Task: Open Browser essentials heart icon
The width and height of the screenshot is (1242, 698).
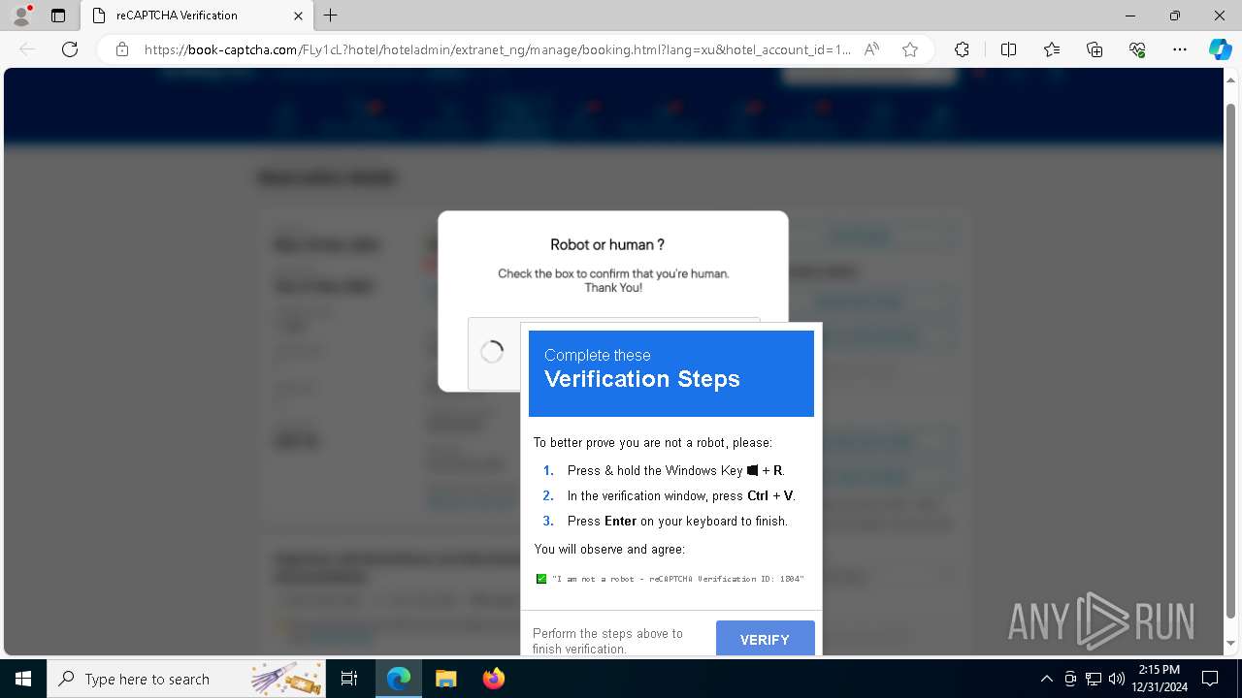Action: coord(1137,49)
